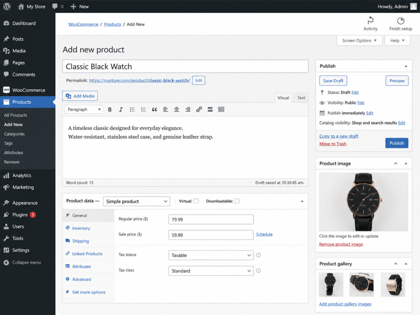This screenshot has width=420, height=315.
Task: Open the Simple product type dropdown
Action: coord(137,201)
